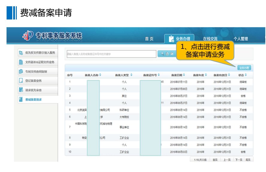Screen dimensions: 266x172
Task: Open the 在线交流 navigation tab
Action: 210,39
